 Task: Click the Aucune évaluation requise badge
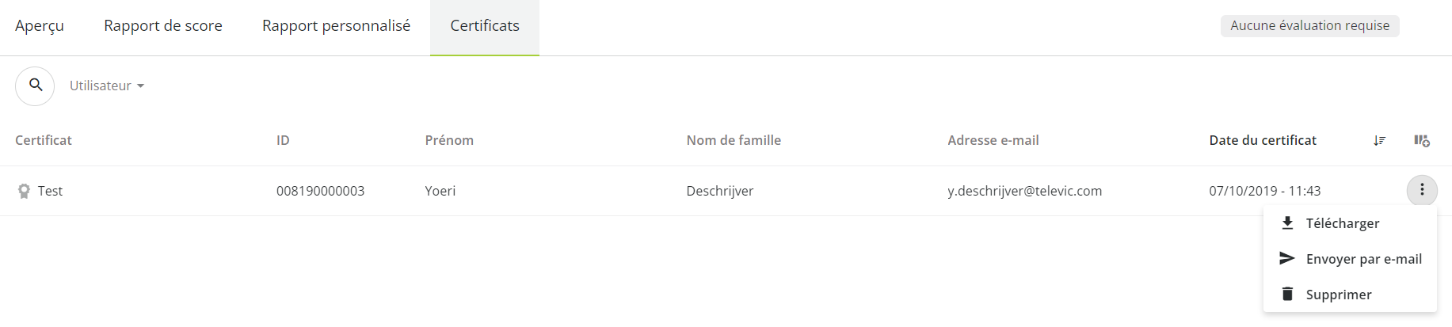[1310, 25]
